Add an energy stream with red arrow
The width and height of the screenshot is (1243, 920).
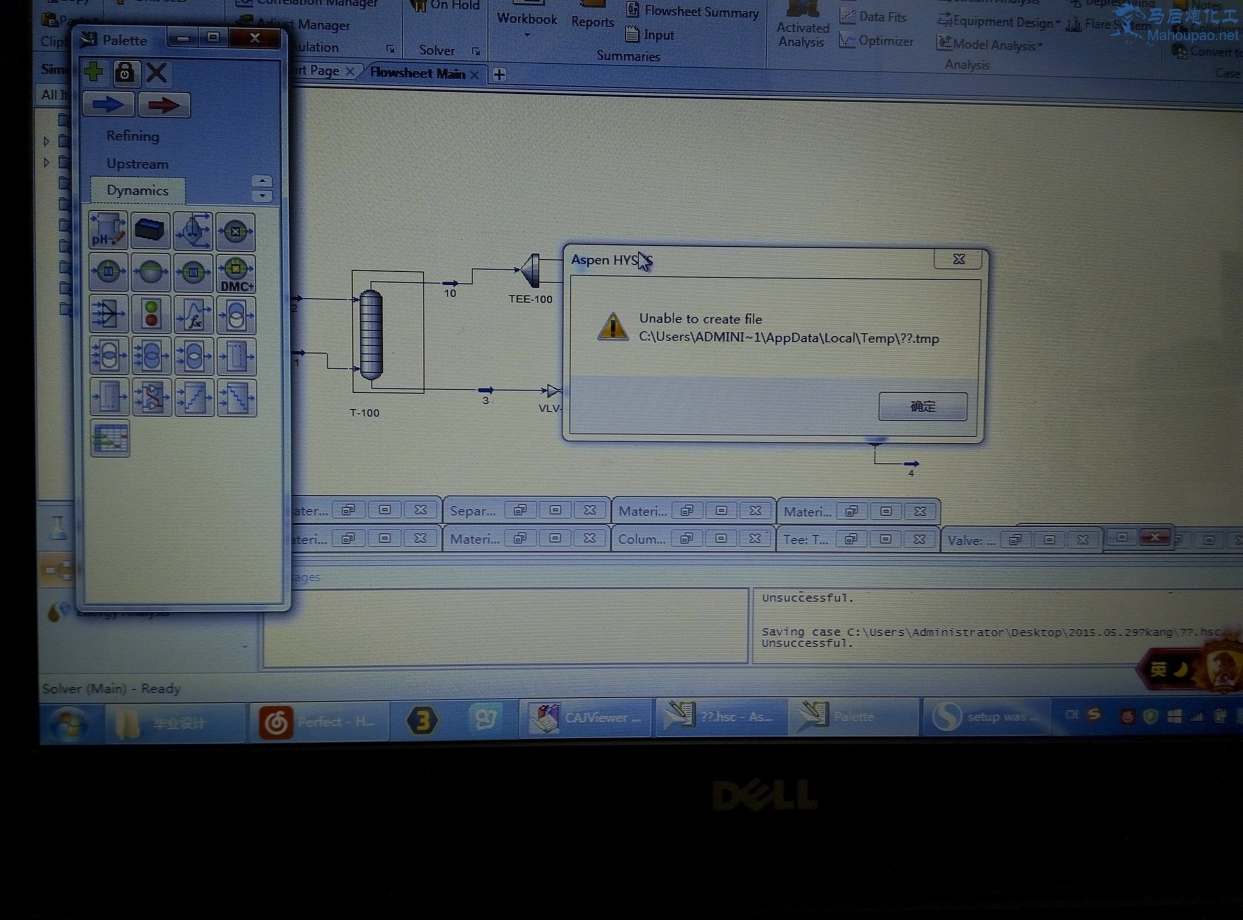[164, 106]
